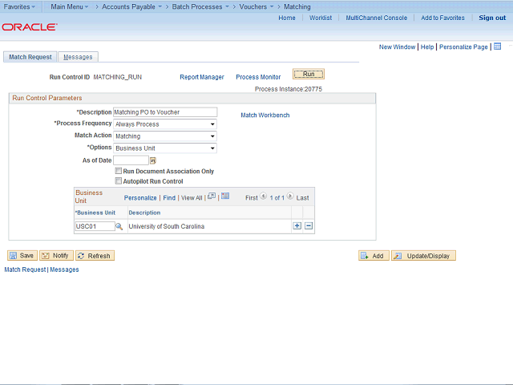Click Personalize in the Business Unit grid
Screen dimensions: 513x385
pyautogui.click(x=140, y=198)
